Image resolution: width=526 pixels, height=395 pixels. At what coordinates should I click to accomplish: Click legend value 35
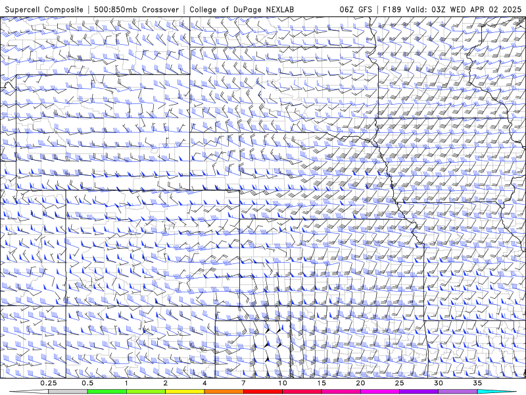point(477,383)
